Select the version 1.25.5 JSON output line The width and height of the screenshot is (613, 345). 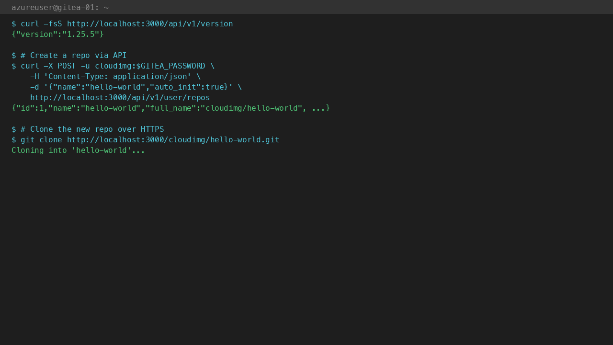(x=57, y=34)
